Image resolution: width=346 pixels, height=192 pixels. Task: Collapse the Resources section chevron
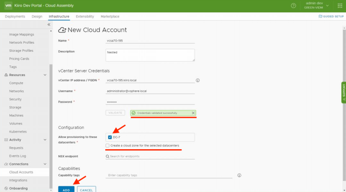click(45, 75)
